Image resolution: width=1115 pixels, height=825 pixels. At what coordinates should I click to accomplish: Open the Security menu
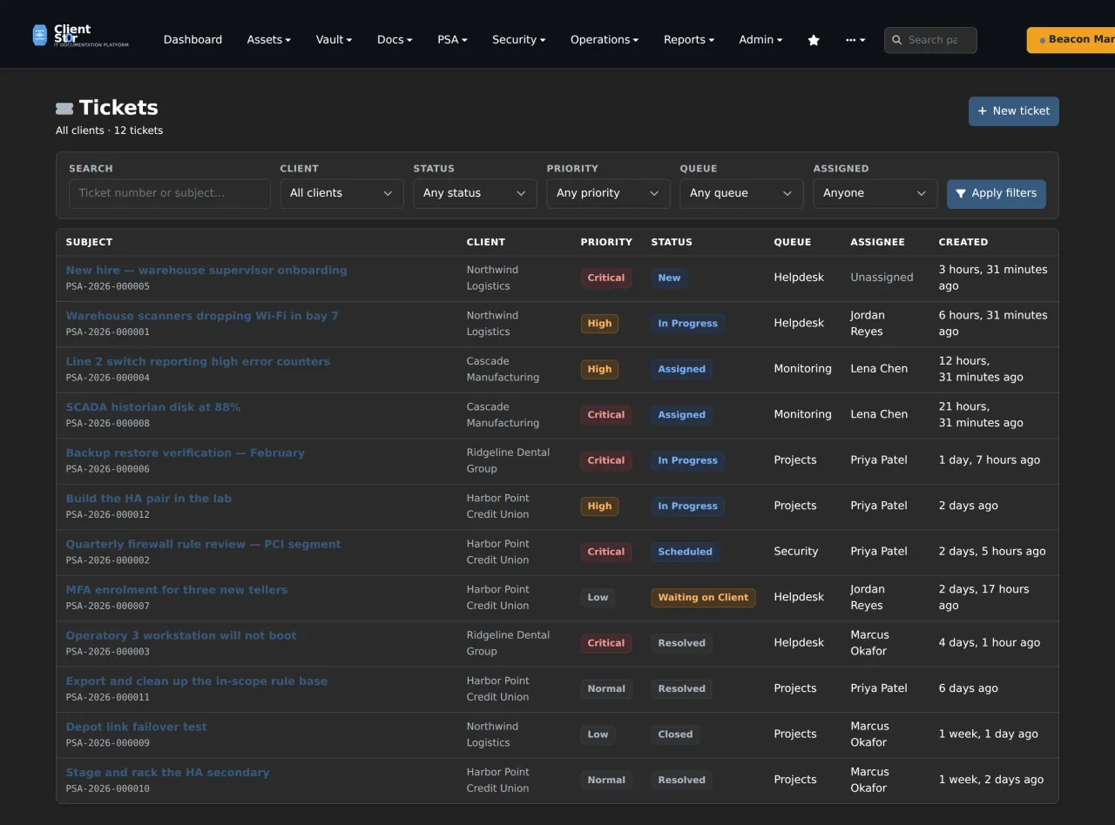[519, 40]
